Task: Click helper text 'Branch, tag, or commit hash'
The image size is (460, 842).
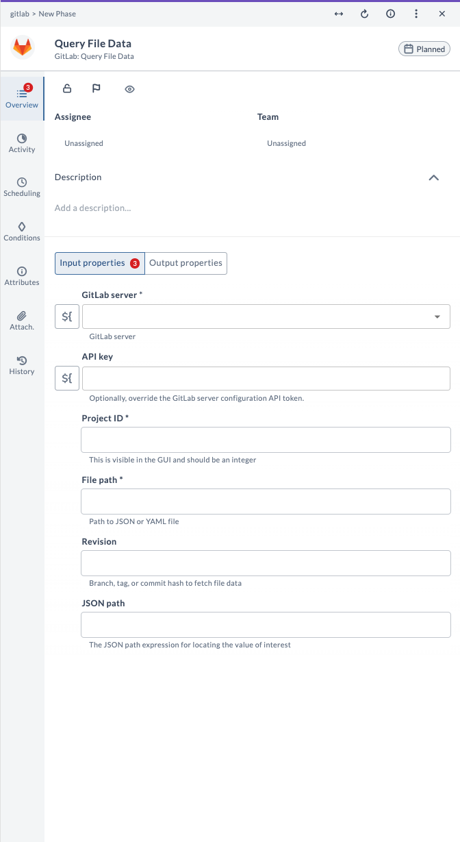Action: [165, 583]
